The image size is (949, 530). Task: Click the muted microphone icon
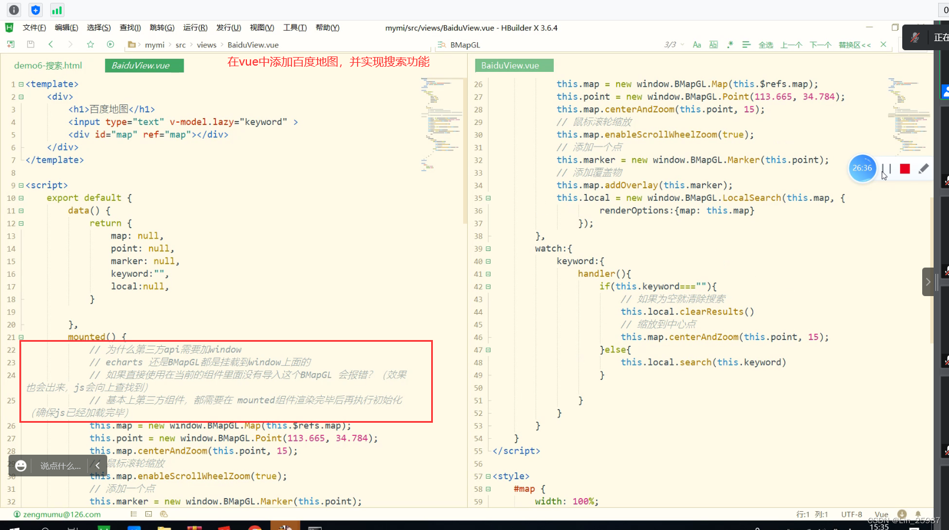pos(915,38)
